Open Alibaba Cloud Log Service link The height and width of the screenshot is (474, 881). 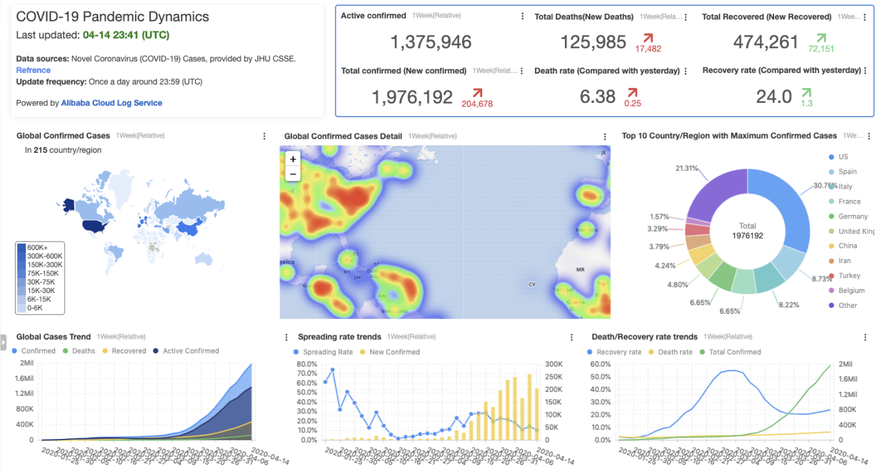pos(111,103)
